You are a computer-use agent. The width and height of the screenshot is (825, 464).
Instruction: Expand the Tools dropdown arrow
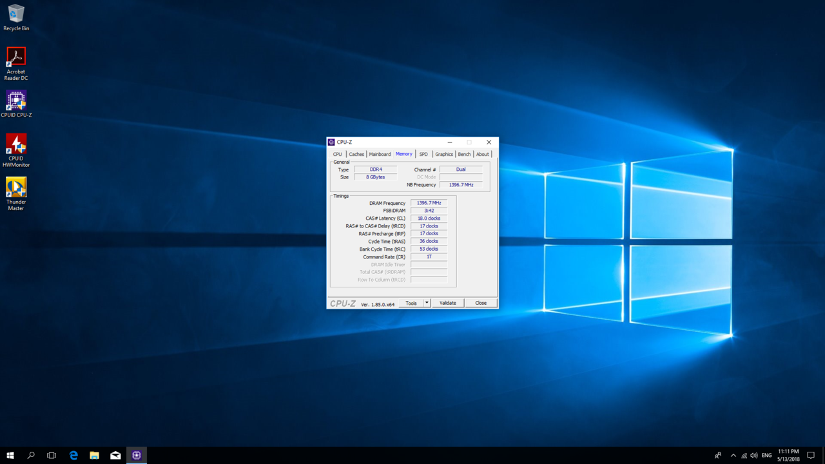427,303
